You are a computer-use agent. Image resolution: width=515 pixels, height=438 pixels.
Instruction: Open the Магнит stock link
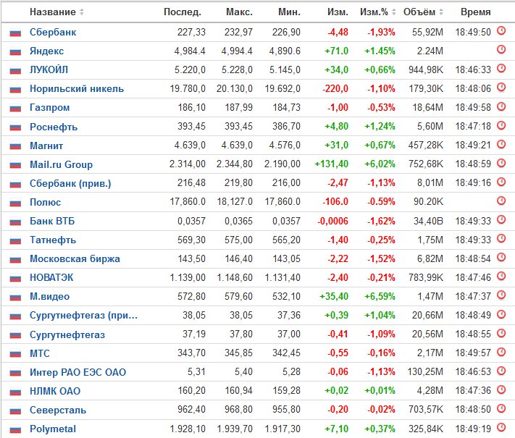tap(46, 146)
